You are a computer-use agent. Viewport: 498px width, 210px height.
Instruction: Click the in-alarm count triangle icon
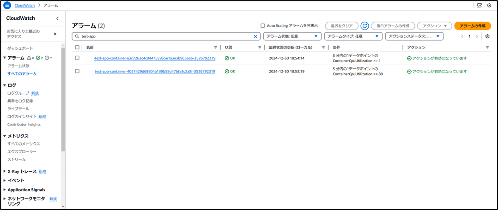coord(29,58)
